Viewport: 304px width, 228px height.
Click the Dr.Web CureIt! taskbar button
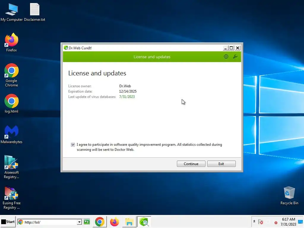point(144,222)
